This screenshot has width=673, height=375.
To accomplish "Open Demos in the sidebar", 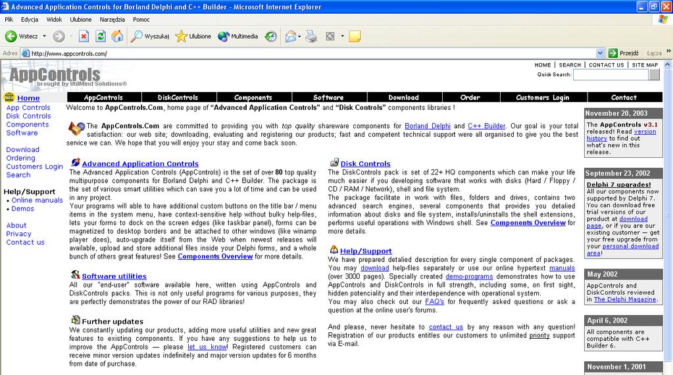I will pos(23,209).
